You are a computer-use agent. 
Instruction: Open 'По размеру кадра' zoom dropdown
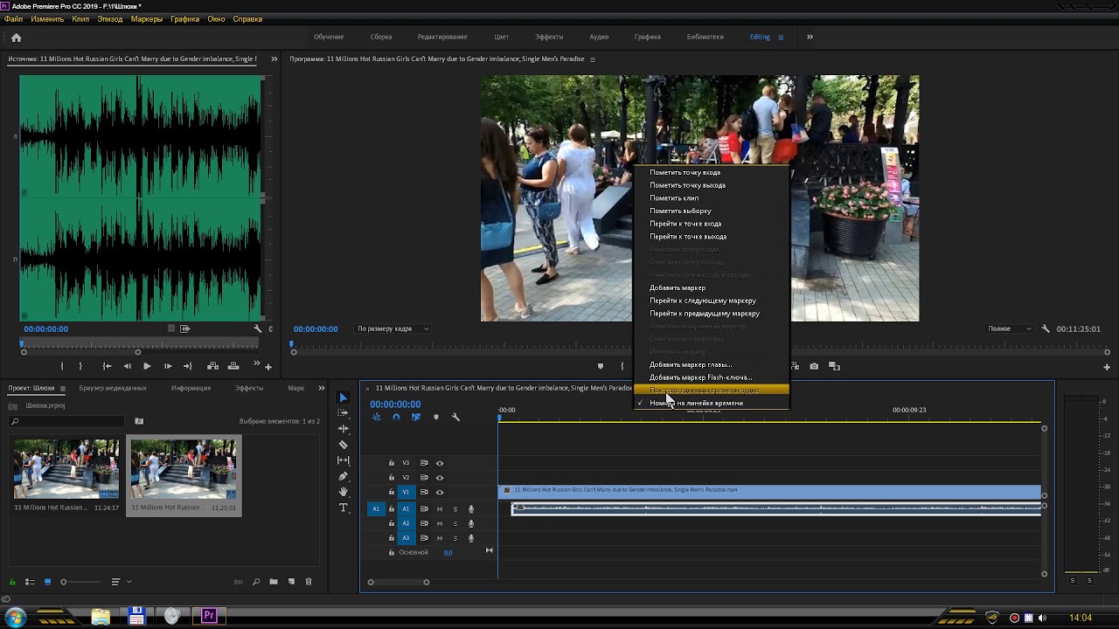393,328
